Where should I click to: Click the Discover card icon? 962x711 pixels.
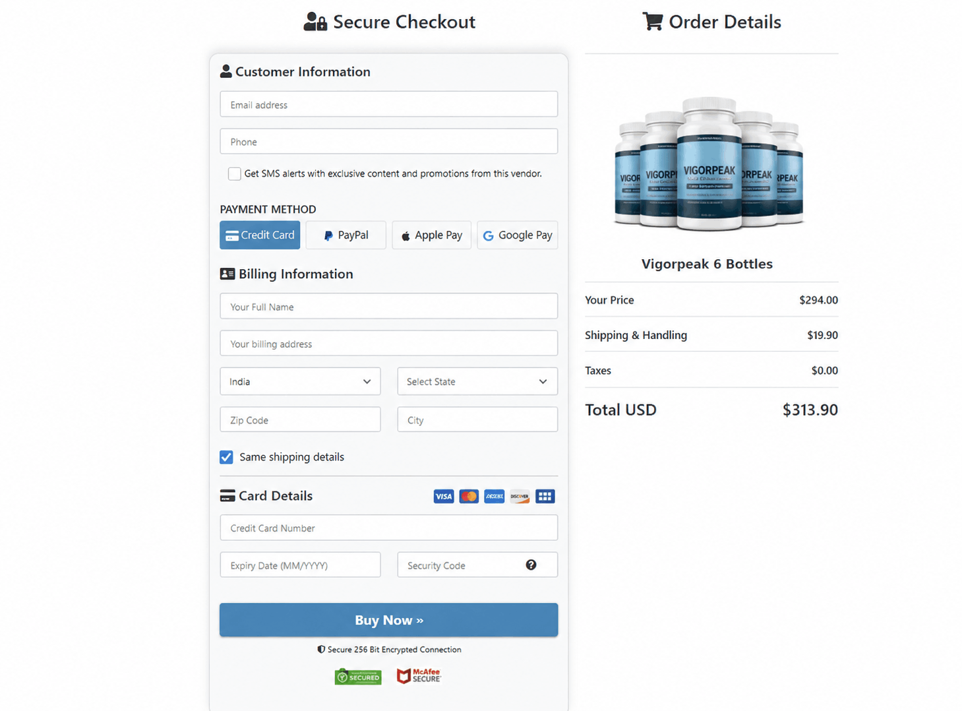[x=520, y=497]
